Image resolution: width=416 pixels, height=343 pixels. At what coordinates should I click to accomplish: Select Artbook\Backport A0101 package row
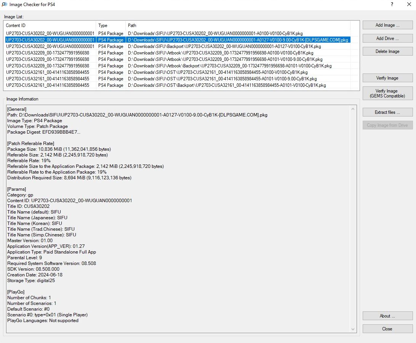pos(178,66)
